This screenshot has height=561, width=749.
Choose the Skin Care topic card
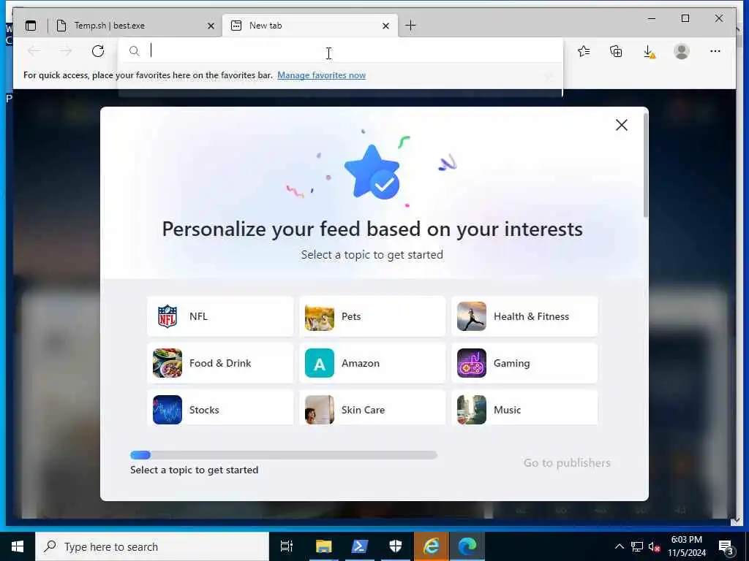[x=372, y=408]
